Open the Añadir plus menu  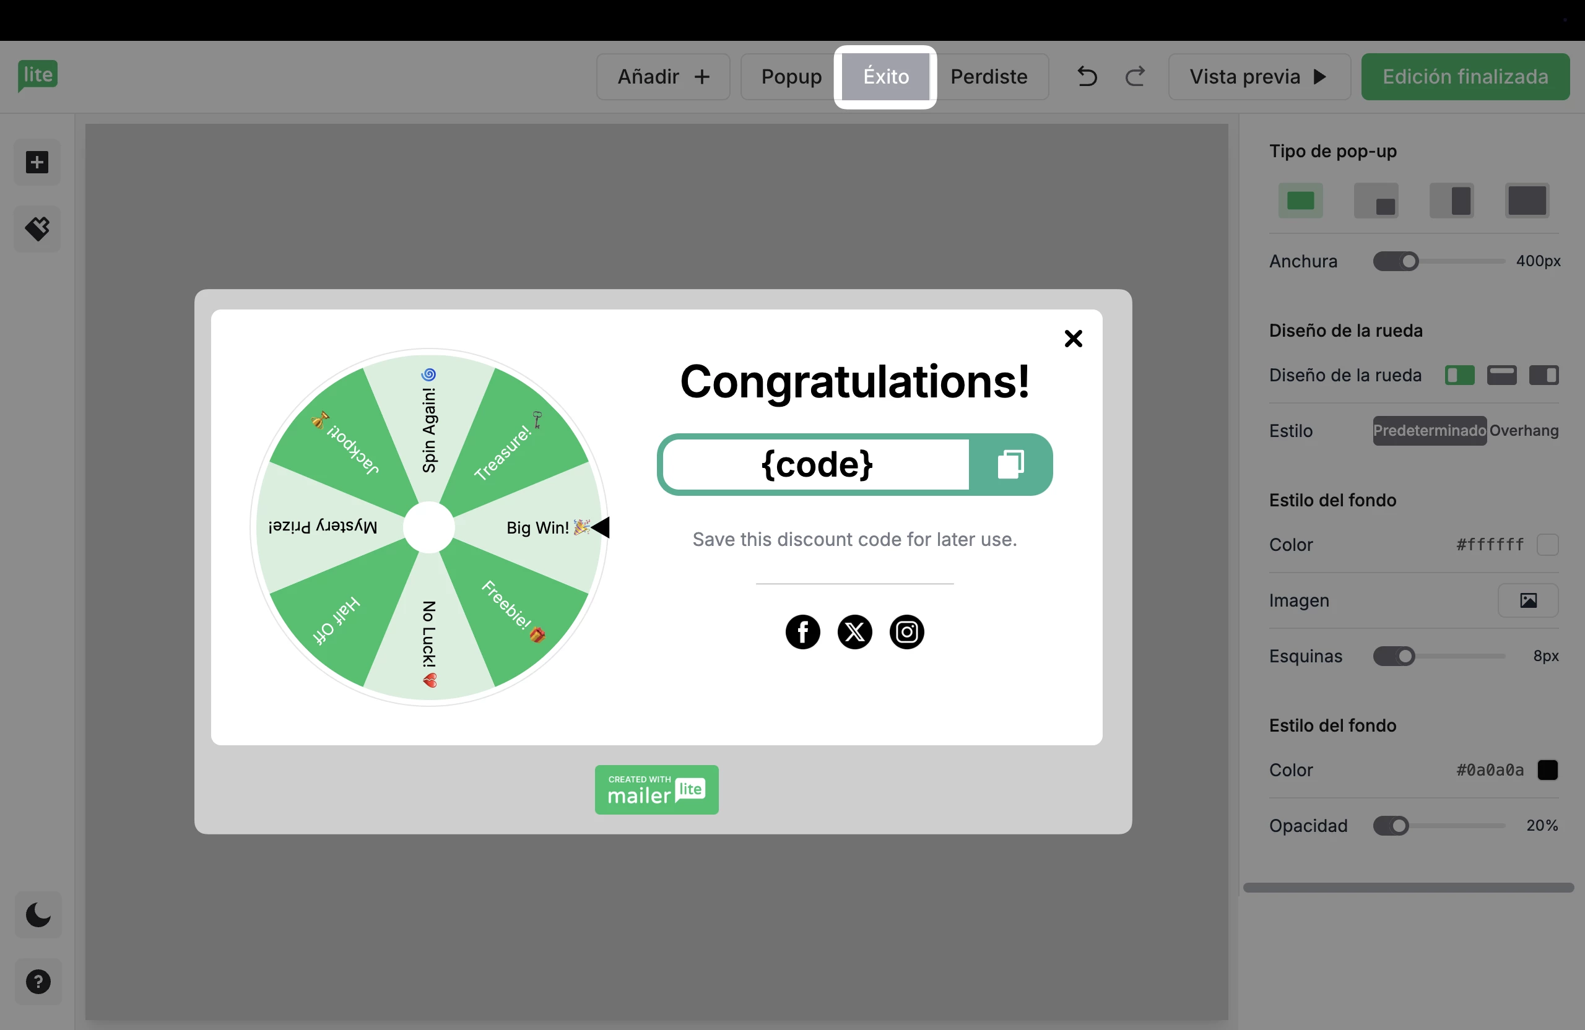(x=663, y=77)
